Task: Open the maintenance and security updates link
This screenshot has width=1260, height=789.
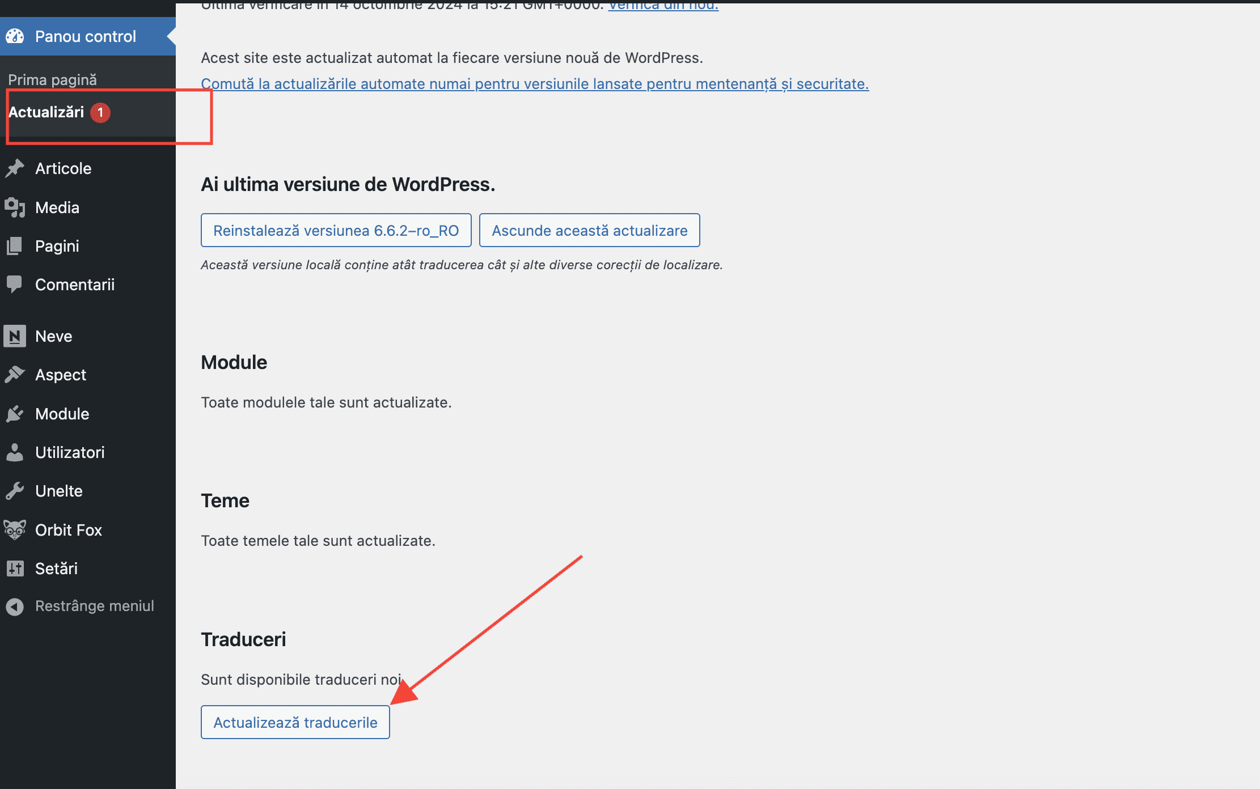Action: click(x=535, y=84)
